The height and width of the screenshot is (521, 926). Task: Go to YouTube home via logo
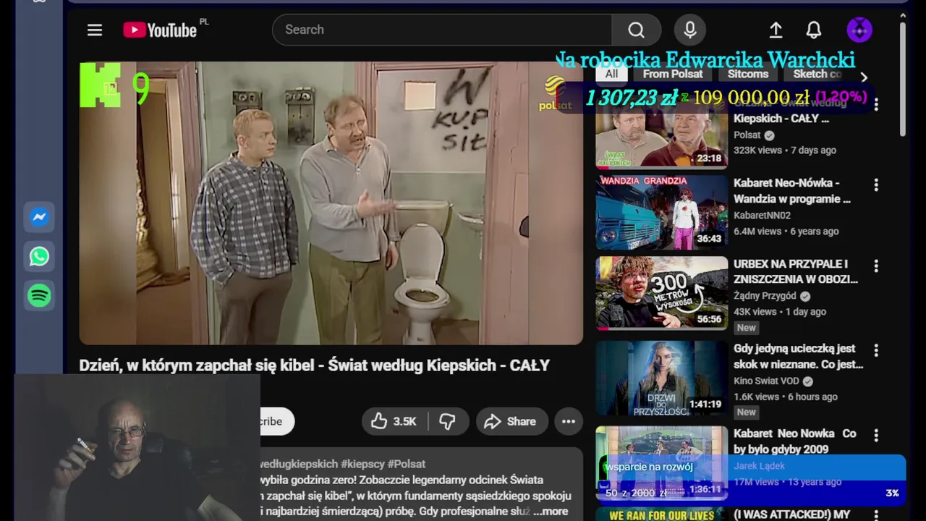click(160, 30)
